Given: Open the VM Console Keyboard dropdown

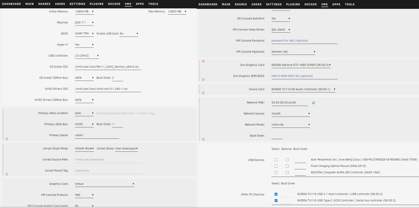Looking at the screenshot, I should (293, 52).
